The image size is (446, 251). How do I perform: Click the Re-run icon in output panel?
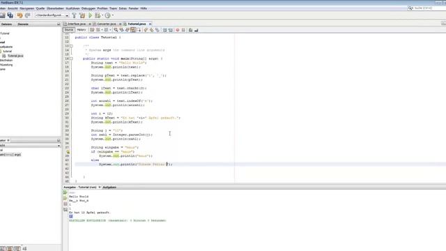point(66,192)
